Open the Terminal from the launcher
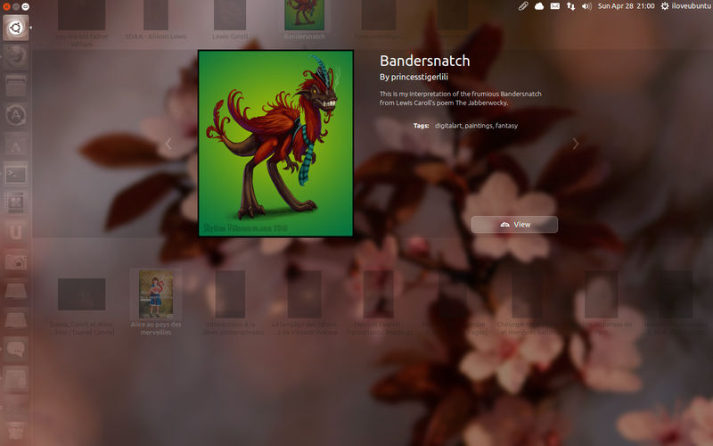The width and height of the screenshot is (713, 446). (x=15, y=174)
